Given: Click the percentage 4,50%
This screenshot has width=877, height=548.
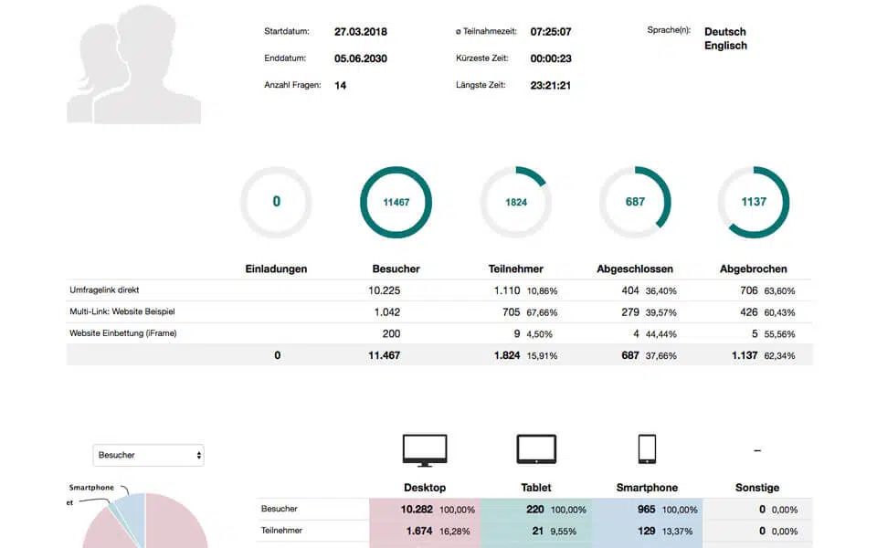Looking at the screenshot, I should click(540, 334).
